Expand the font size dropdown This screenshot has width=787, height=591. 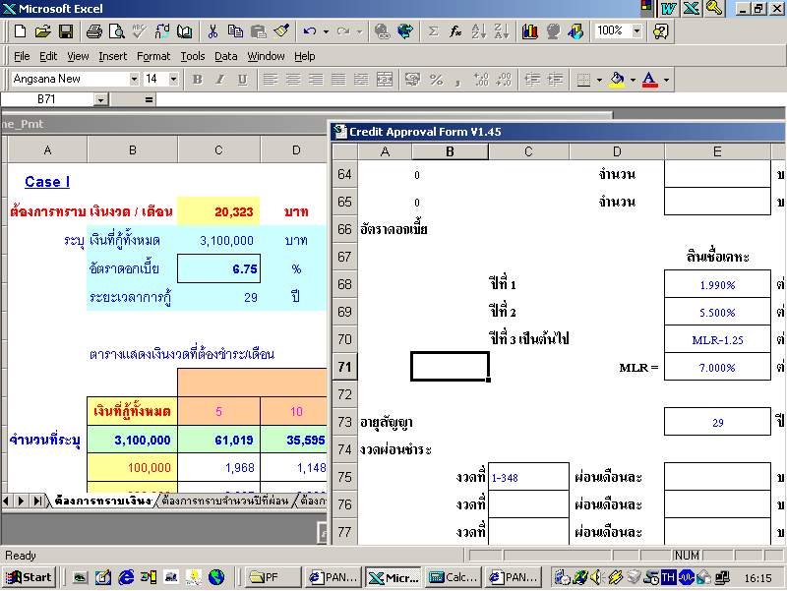(173, 79)
